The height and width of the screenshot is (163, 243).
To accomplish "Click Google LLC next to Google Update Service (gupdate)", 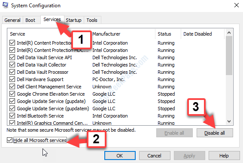I will pos(104,101).
